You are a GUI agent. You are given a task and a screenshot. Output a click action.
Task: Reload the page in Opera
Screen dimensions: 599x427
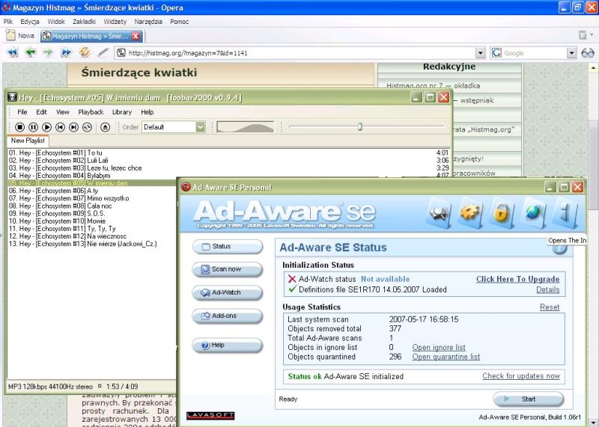pos(85,52)
